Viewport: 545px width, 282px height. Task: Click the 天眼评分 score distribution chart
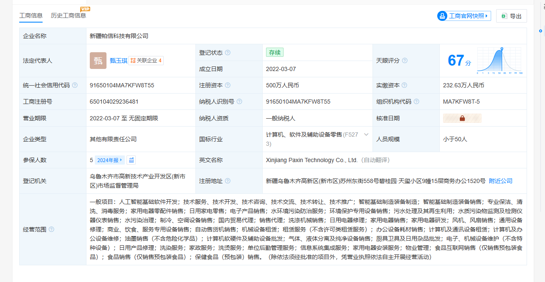coord(500,61)
